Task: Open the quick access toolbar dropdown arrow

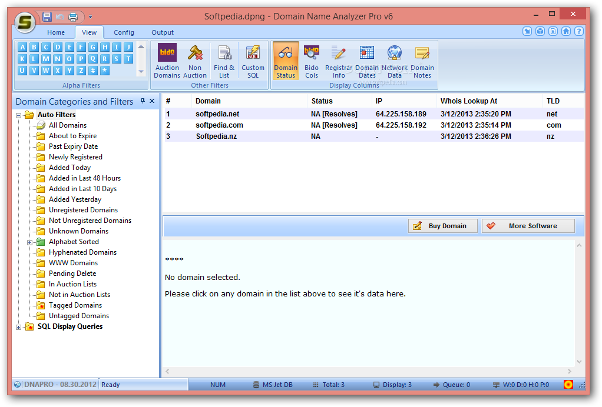Action: tap(90, 16)
